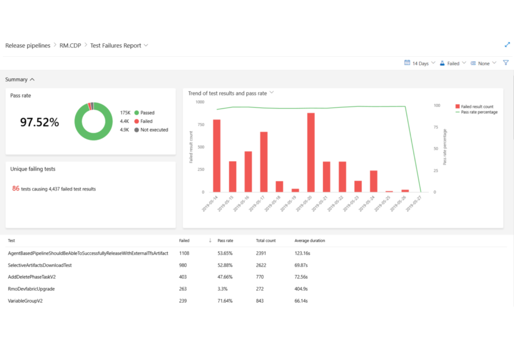Toggle Failed result count in chart legend
Image resolution: width=514 pixels, height=342 pixels.
coord(476,106)
